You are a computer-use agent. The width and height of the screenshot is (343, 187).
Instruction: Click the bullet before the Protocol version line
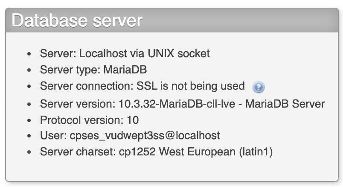click(x=29, y=120)
